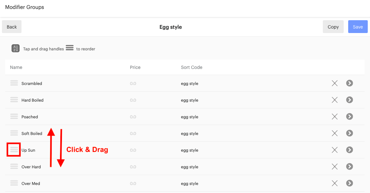
Task: Click the A-Z alphabetical sort icon
Action: [16, 48]
